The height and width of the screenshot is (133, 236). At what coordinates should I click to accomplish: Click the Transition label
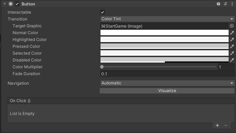[x=18, y=19]
